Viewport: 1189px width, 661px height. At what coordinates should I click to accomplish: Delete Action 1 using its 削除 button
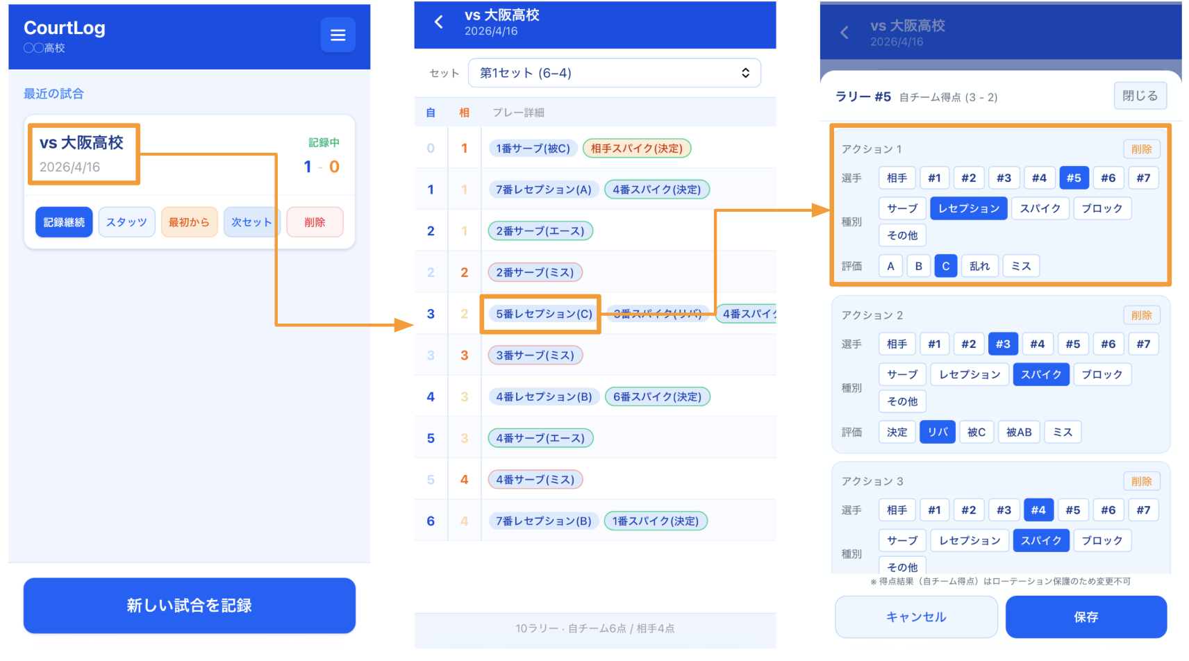pyautogui.click(x=1141, y=149)
